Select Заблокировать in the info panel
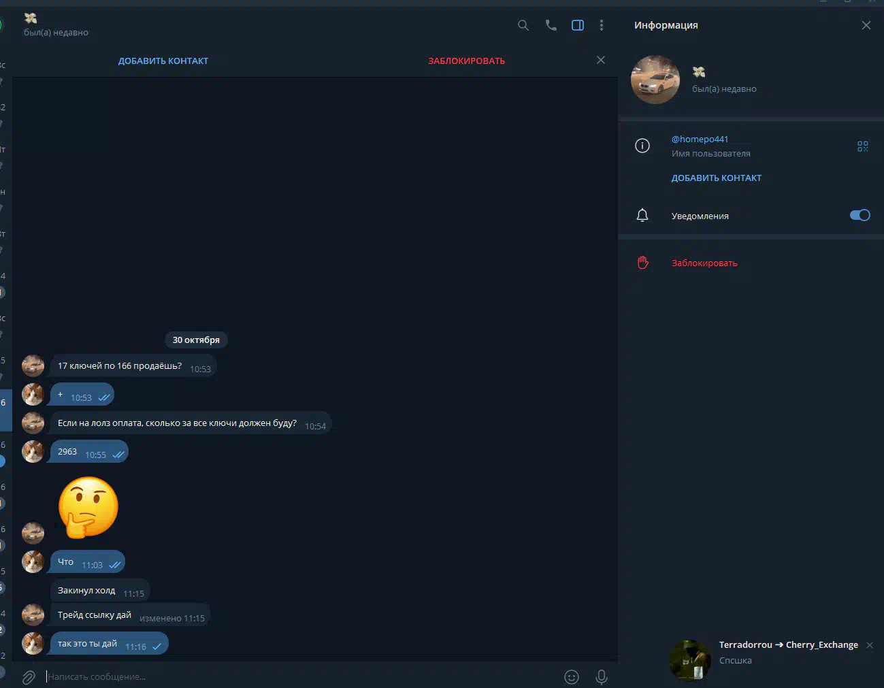This screenshot has width=884, height=688. (x=704, y=263)
